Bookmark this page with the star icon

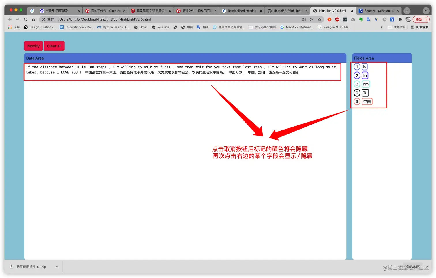[x=320, y=19]
